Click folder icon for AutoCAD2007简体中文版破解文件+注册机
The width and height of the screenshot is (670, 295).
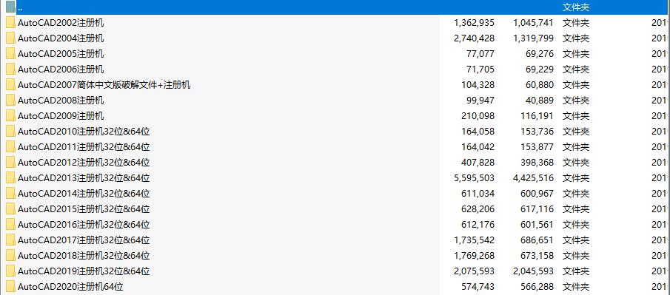[10, 84]
